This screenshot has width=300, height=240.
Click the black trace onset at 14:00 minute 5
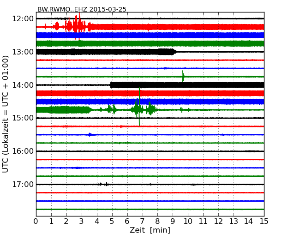111,85
